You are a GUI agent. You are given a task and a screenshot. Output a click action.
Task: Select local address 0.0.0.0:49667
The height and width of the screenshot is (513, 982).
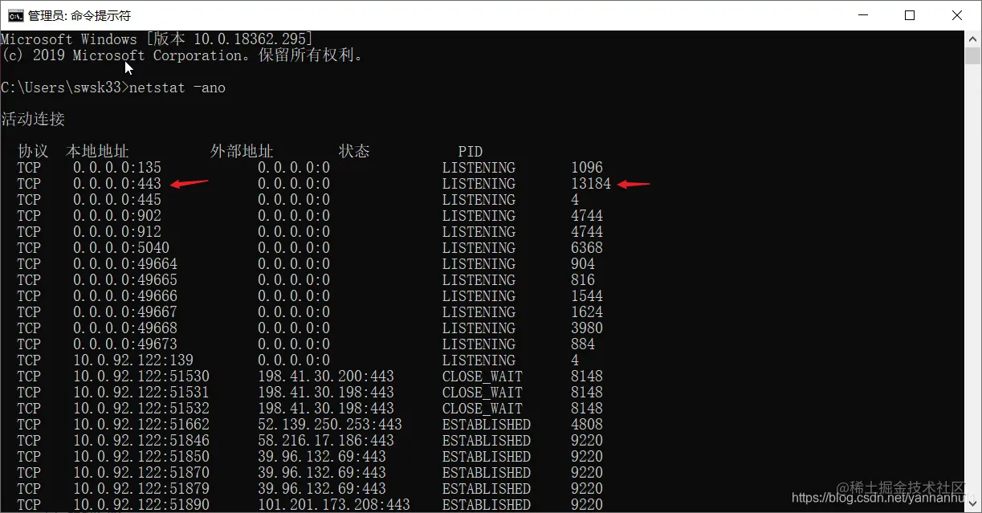pos(125,312)
